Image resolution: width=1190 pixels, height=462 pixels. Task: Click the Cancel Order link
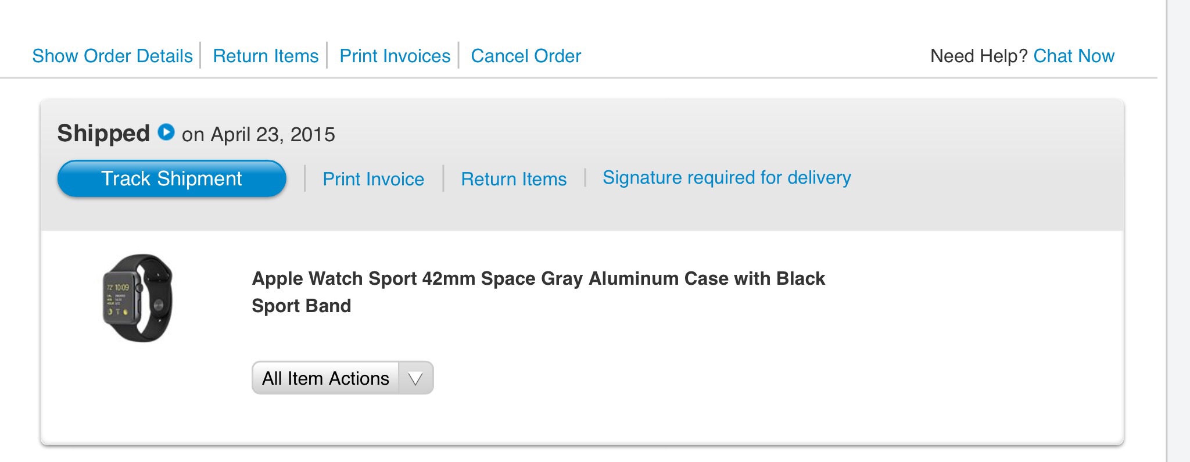click(x=526, y=56)
